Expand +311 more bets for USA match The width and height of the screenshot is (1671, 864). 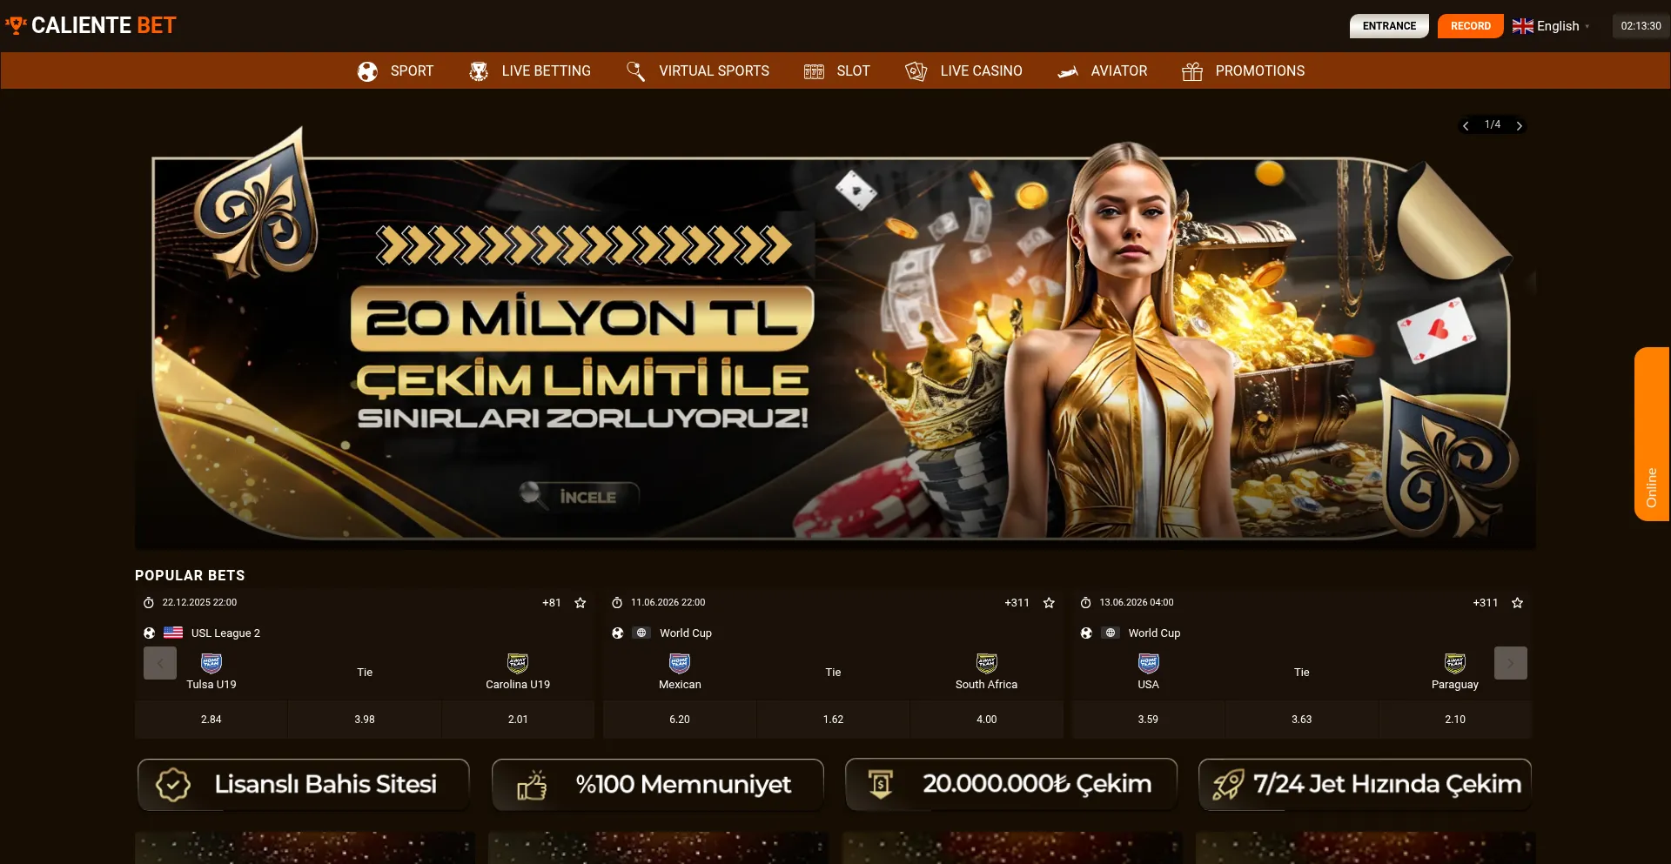coord(1485,603)
